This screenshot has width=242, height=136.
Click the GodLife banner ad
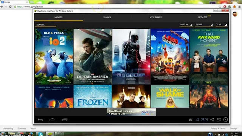131,112
